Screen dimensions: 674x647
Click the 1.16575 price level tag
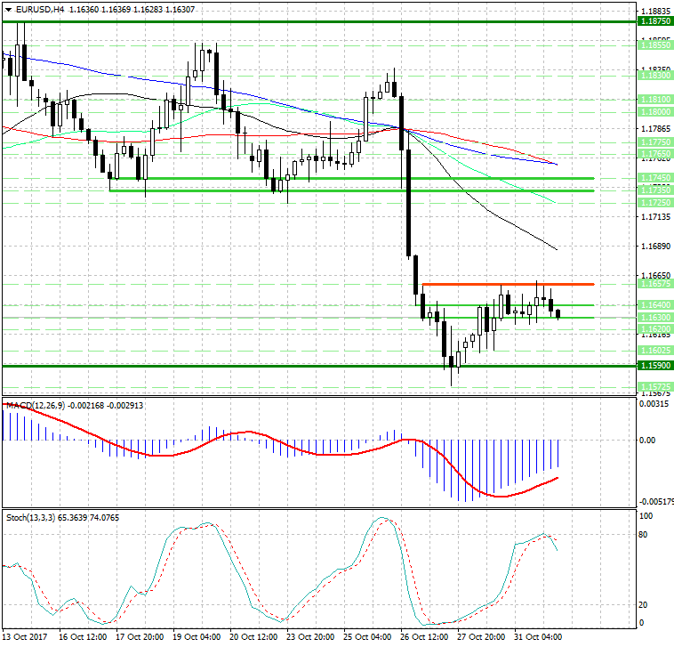(x=654, y=284)
